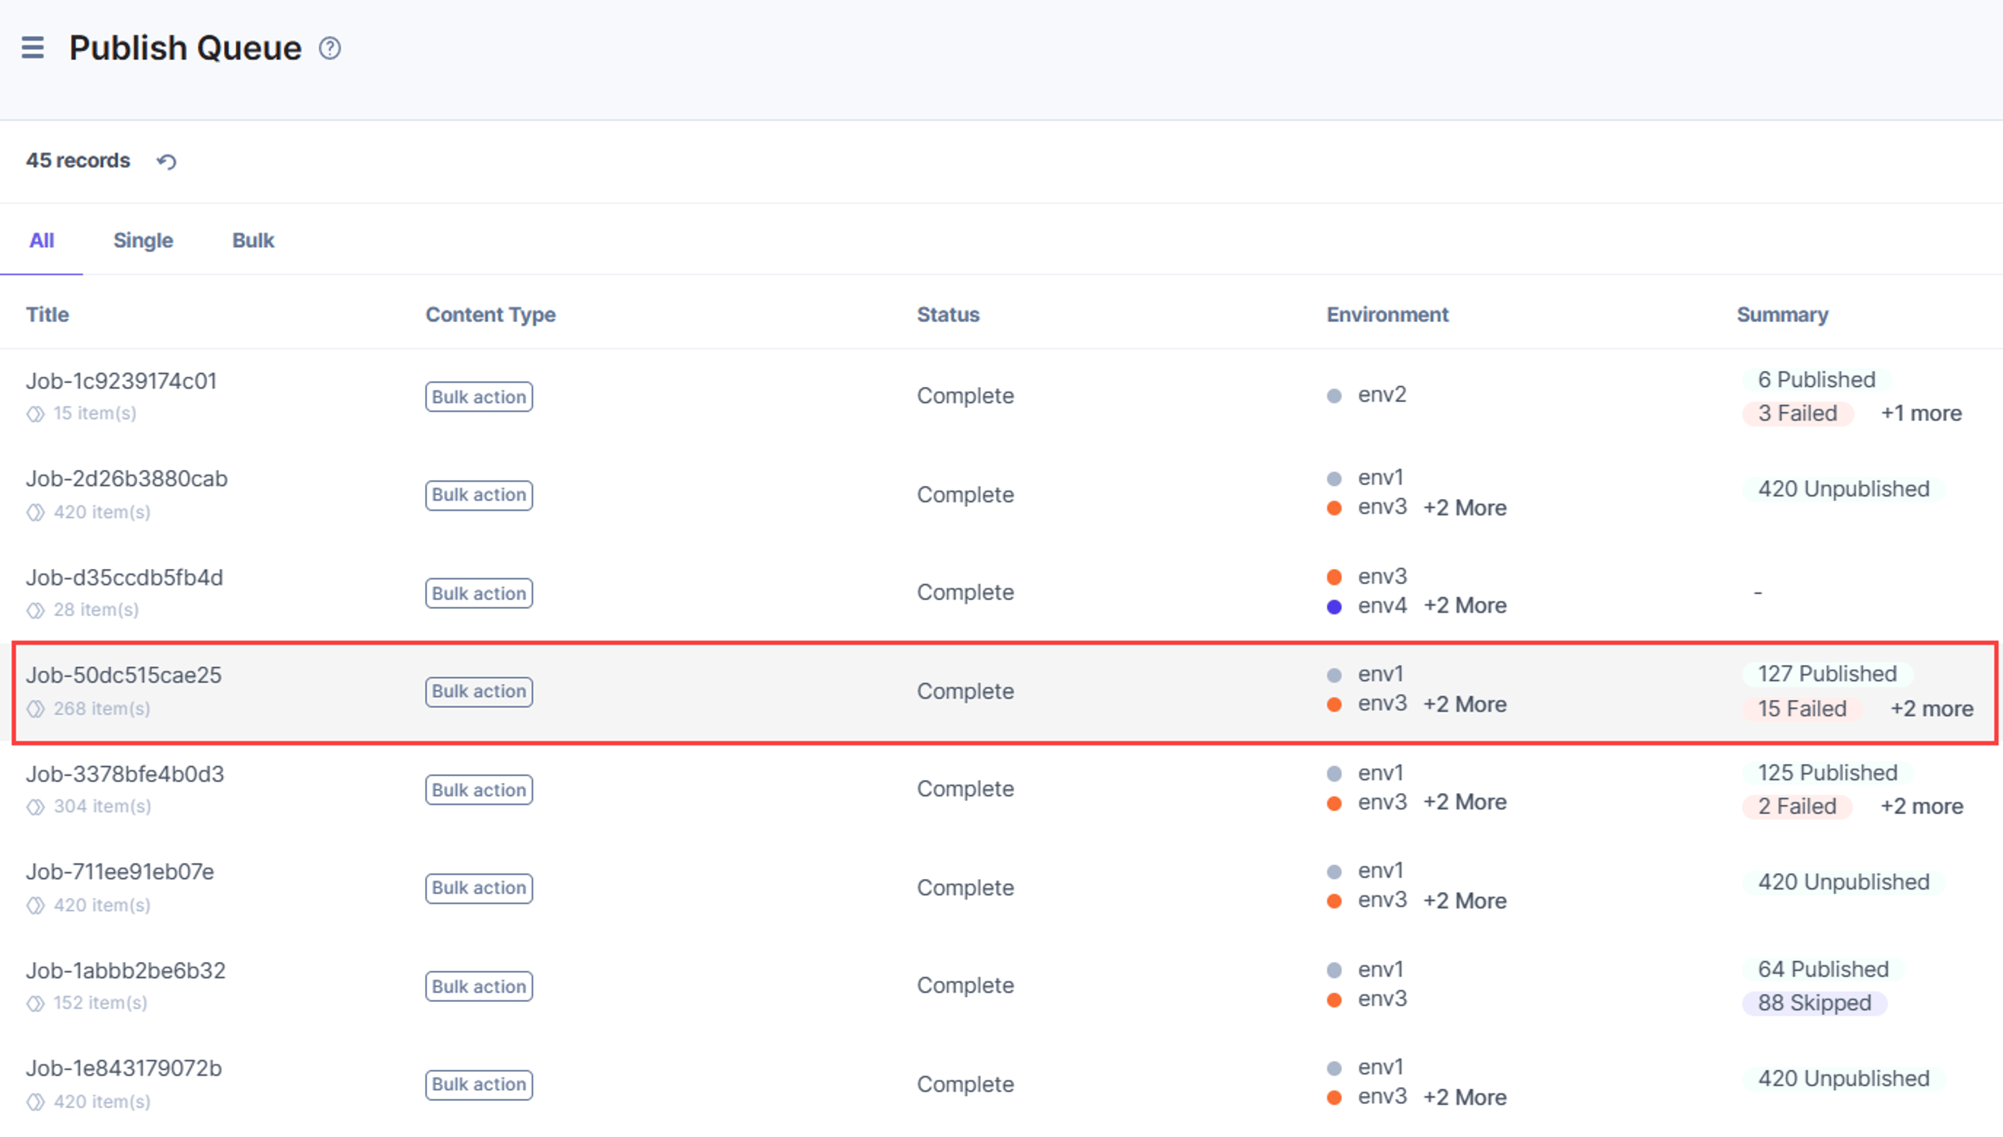
Task: Click the 88 Skipped summary badge
Action: pyautogui.click(x=1814, y=1002)
